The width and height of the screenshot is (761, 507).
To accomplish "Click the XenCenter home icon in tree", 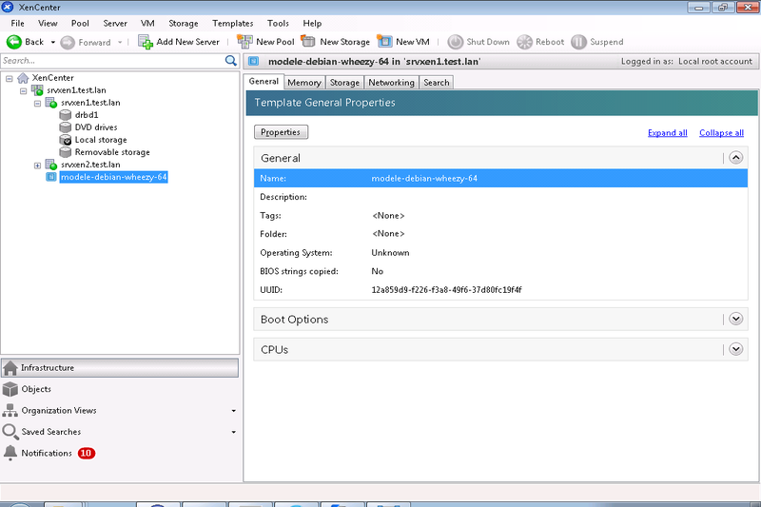I will tap(23, 78).
